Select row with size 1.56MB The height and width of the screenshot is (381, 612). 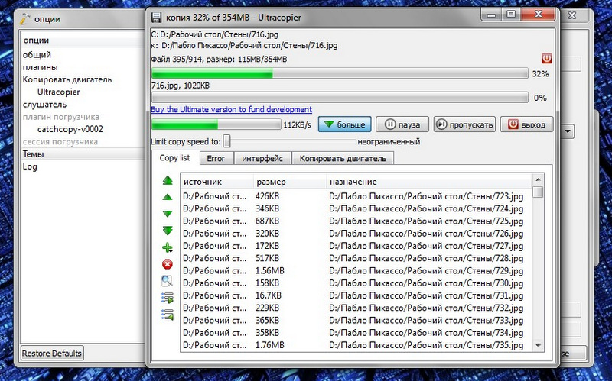coord(356,270)
